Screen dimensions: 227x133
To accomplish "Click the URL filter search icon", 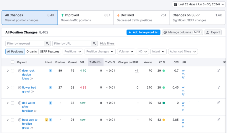I will point(94,44).
